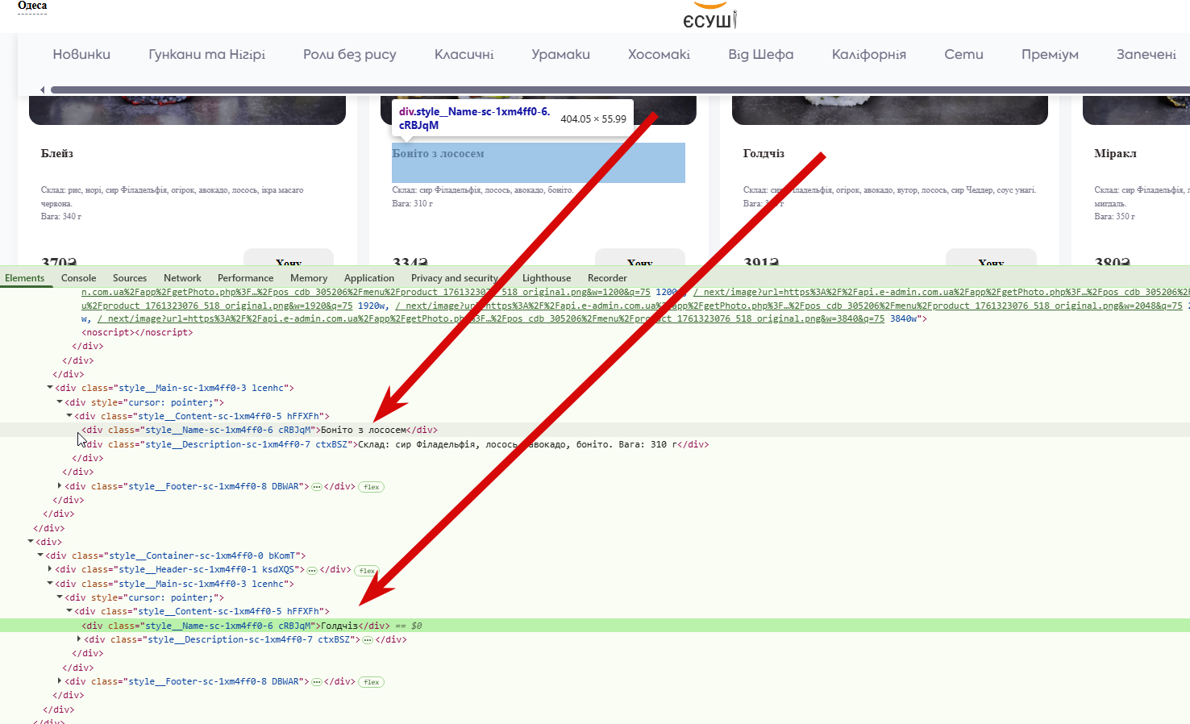1190x724 pixels.
Task: Open the Одеса city selector
Action: (32, 6)
